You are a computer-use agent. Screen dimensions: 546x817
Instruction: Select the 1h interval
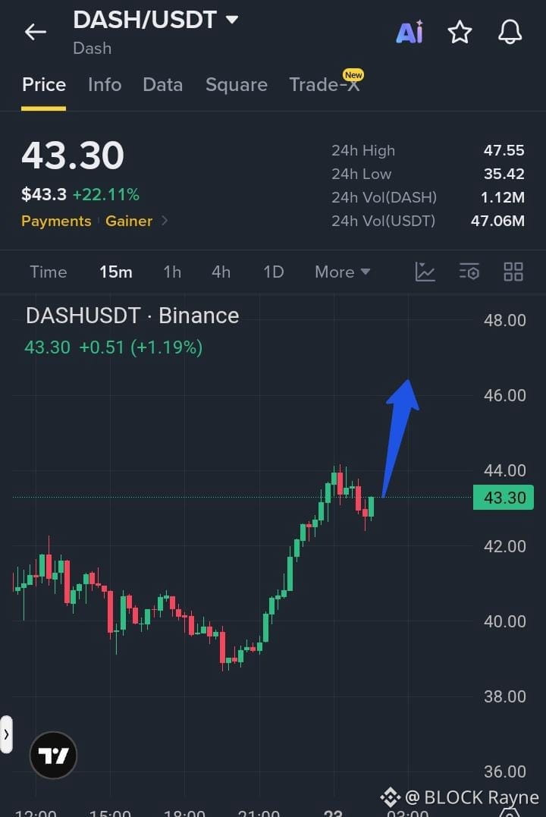tap(172, 272)
